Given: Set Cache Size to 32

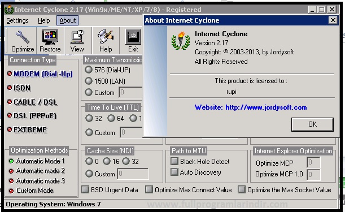Looking at the screenshot, I should point(126,161).
